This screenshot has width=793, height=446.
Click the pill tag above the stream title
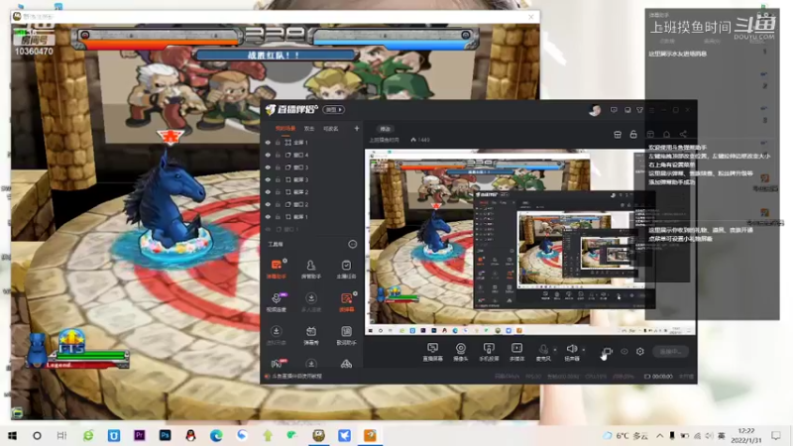[x=386, y=129]
